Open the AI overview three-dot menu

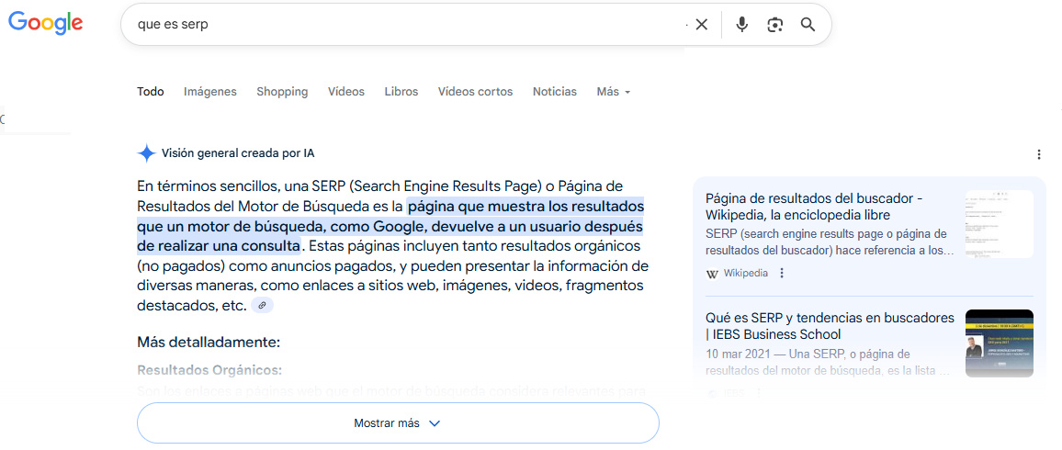coord(1039,155)
